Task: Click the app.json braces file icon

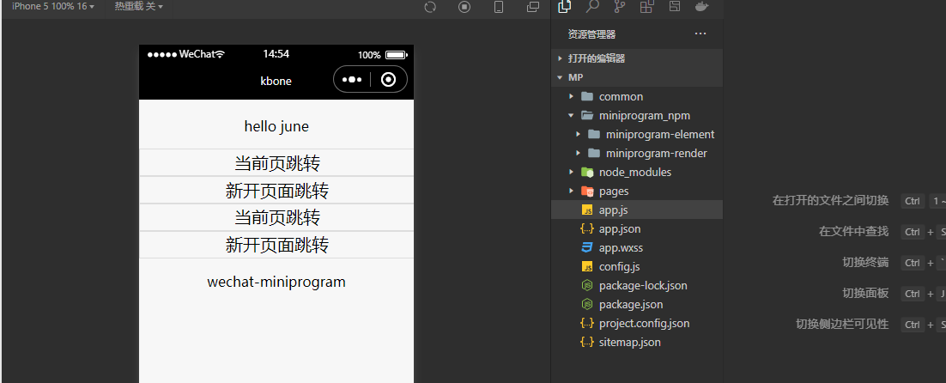Action: pos(586,228)
